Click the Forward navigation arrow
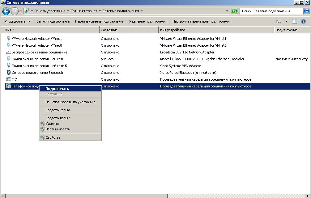Viewport: 311px width, 198px height. [15, 11]
